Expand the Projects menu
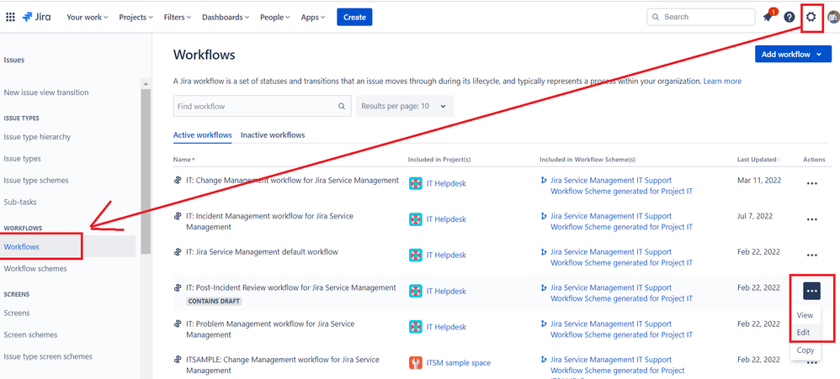Viewport: 840px width, 379px height. [137, 17]
